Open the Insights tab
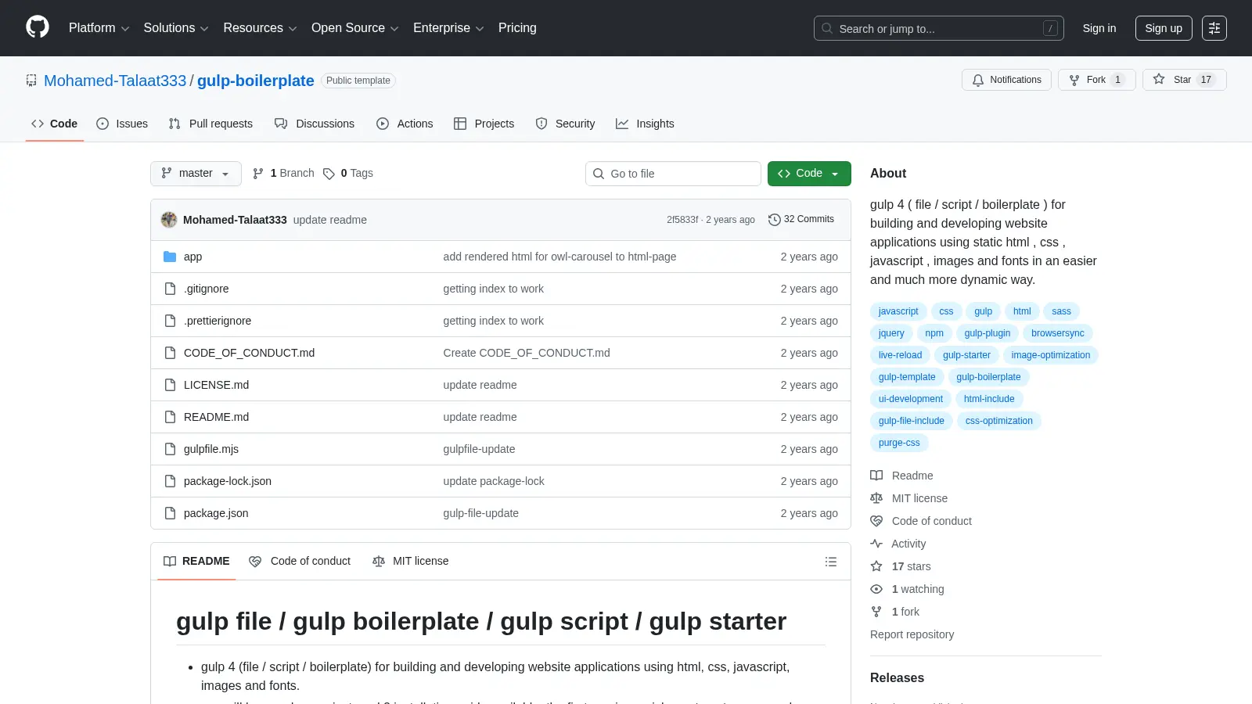Image resolution: width=1252 pixels, height=704 pixels. [645, 124]
